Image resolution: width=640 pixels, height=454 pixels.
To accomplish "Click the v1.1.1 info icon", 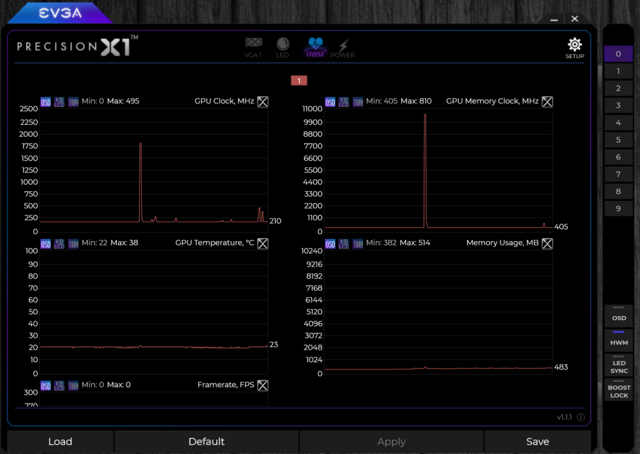I will 580,417.
